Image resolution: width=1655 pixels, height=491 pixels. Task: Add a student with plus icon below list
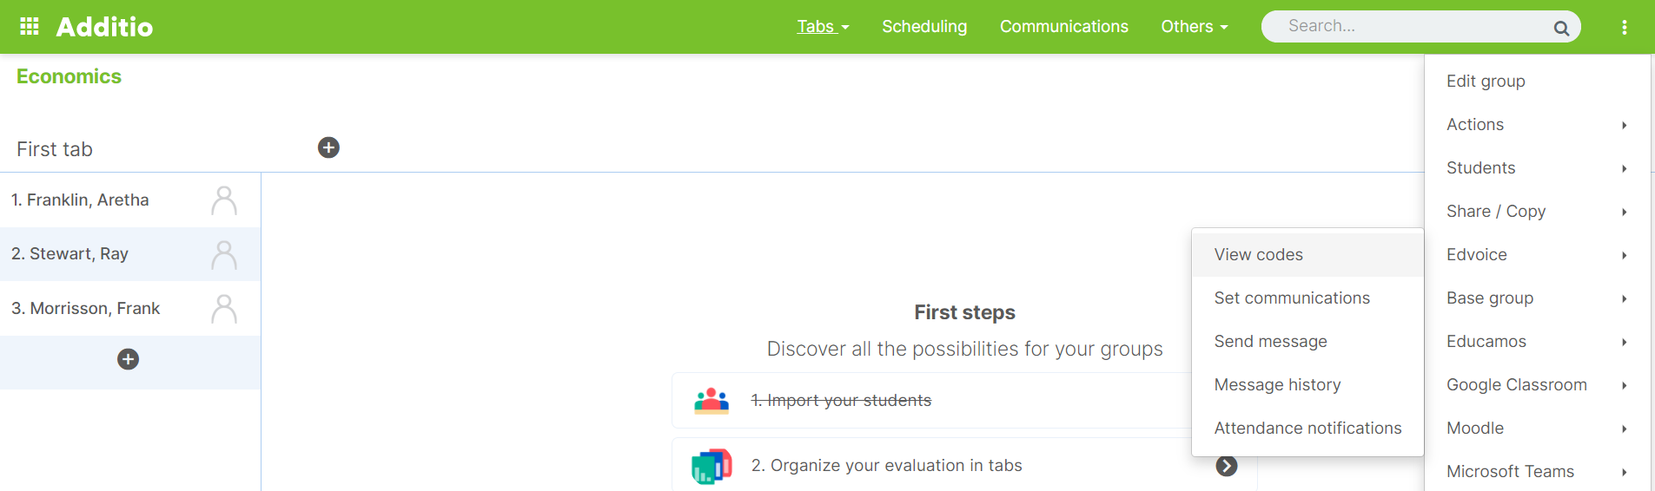click(129, 359)
